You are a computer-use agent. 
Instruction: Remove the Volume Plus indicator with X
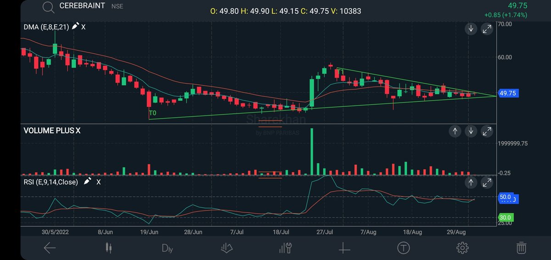[78, 130]
